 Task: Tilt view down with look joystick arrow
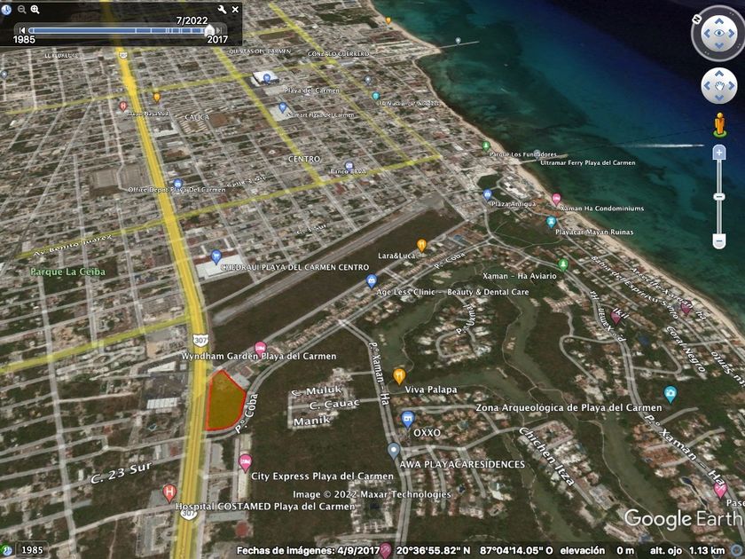click(x=719, y=46)
